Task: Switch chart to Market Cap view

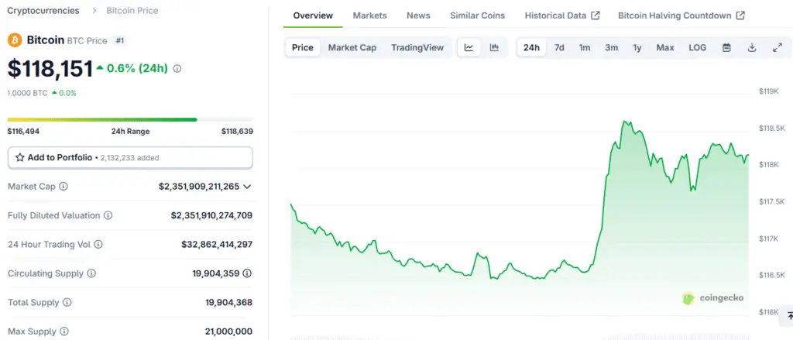Action: click(x=352, y=47)
